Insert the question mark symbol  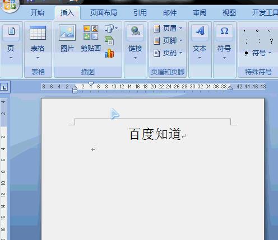pos(271,41)
